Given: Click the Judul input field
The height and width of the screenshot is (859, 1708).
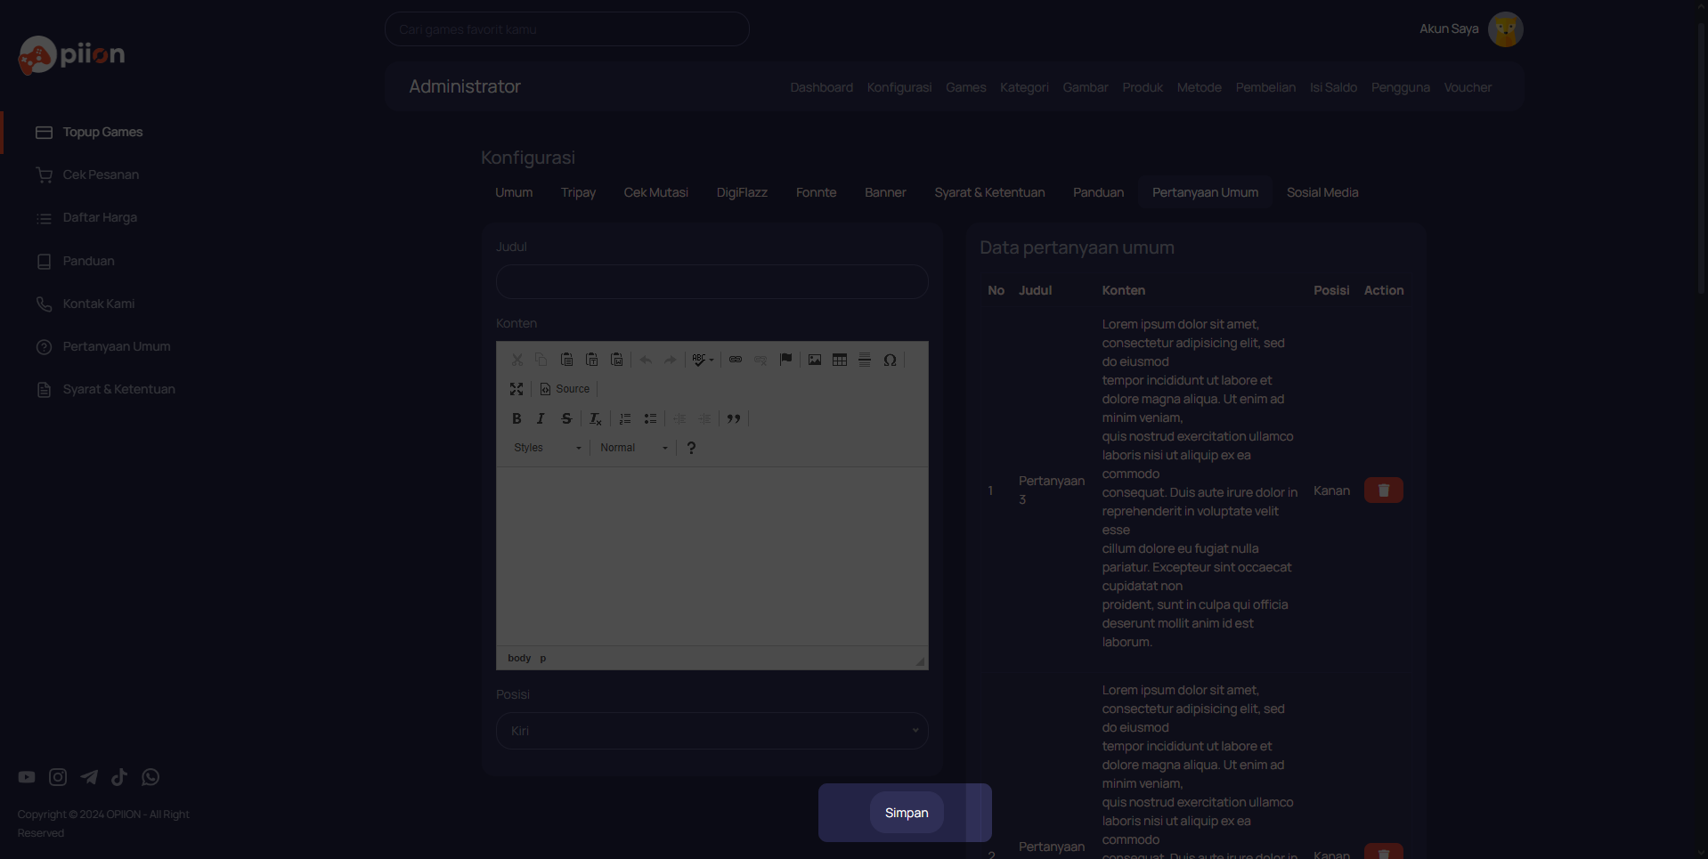Looking at the screenshot, I should (x=712, y=281).
